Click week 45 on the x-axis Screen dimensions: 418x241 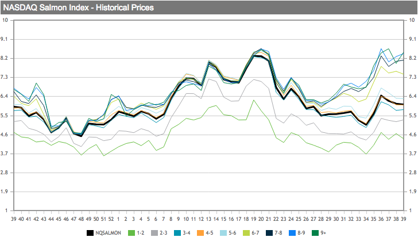59,219
